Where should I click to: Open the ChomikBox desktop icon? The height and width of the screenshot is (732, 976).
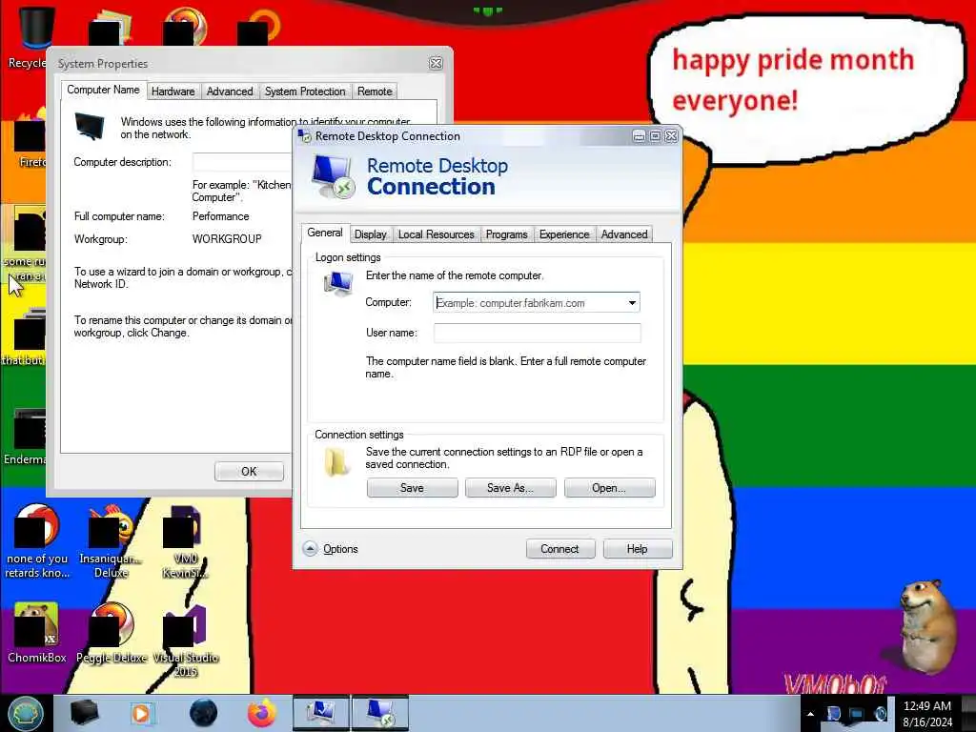36,633
